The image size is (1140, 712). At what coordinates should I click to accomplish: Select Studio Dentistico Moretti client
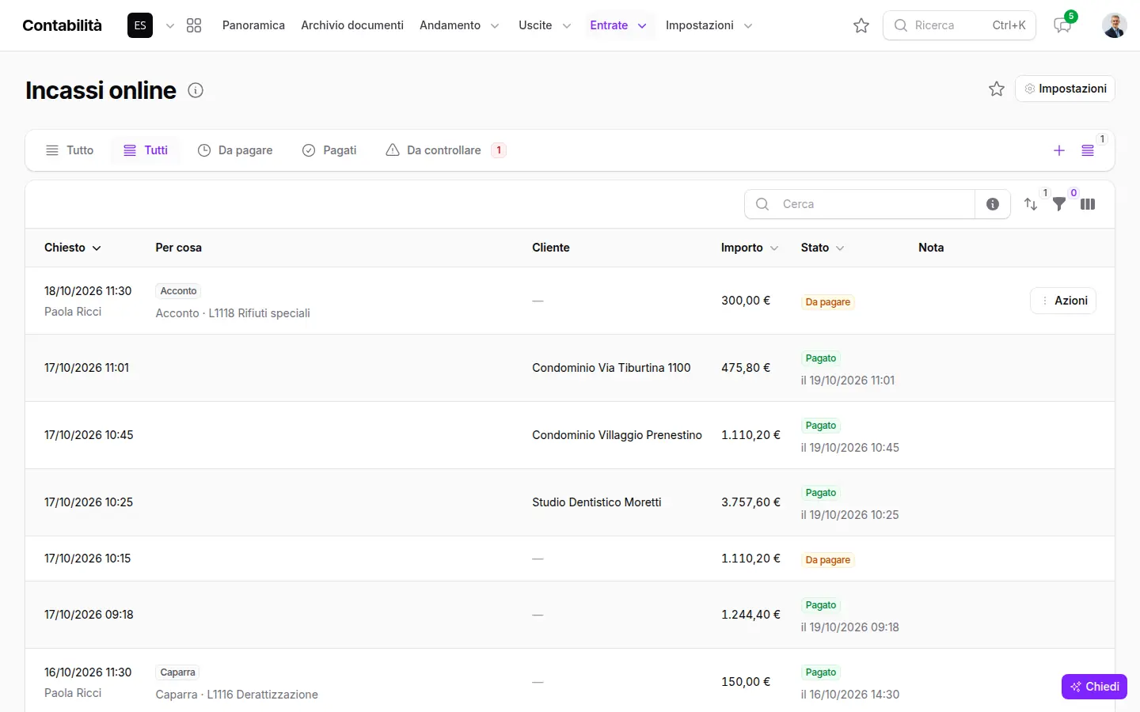pos(597,502)
